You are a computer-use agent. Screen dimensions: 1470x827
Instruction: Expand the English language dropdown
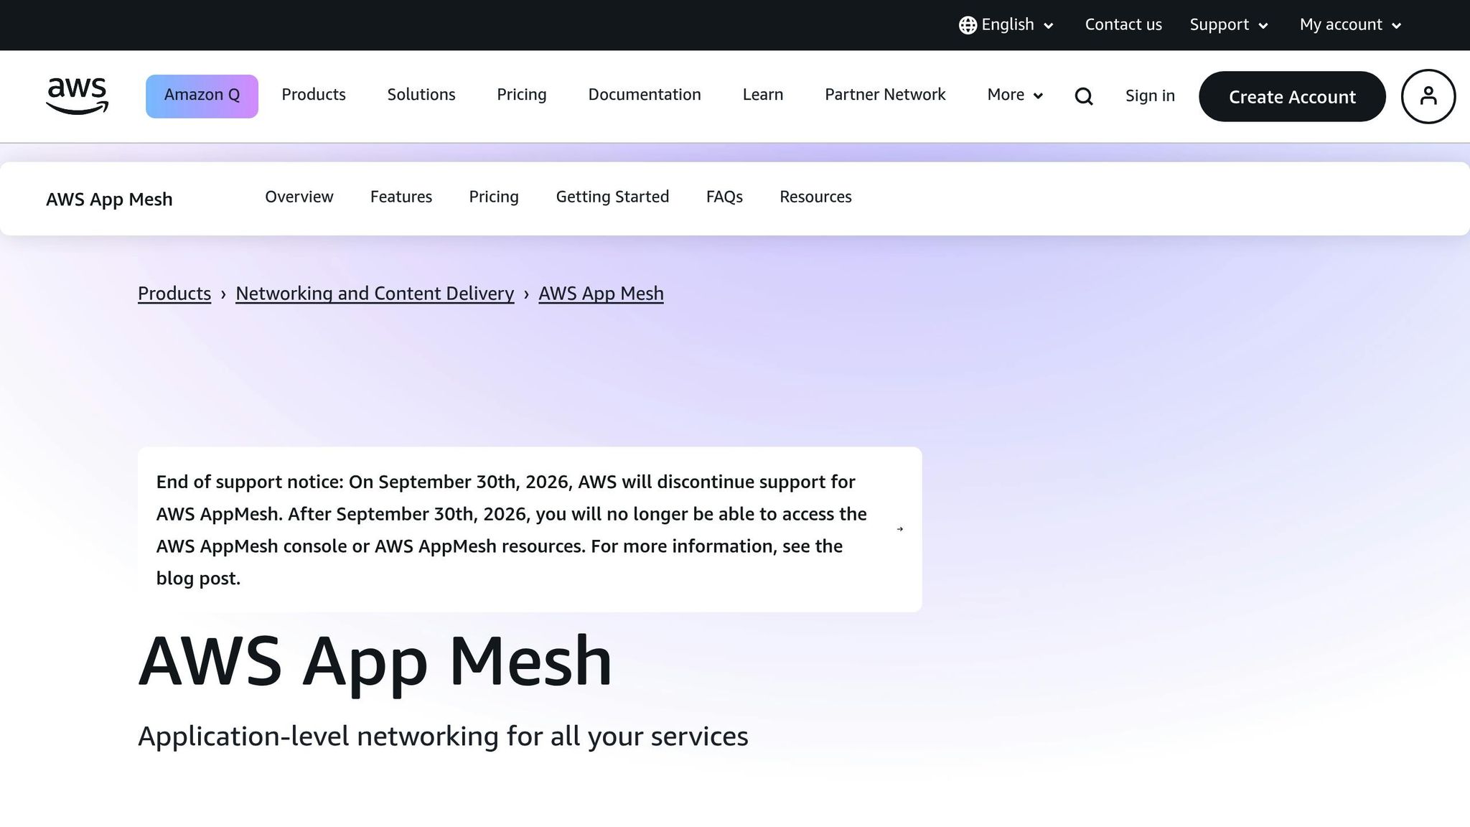[x=1006, y=25]
